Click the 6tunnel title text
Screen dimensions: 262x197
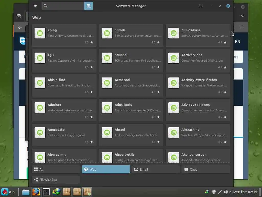click(121, 55)
